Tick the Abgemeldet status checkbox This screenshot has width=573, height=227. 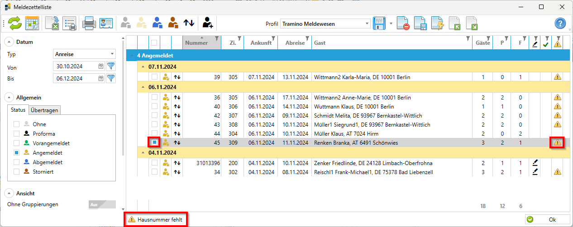click(x=17, y=162)
